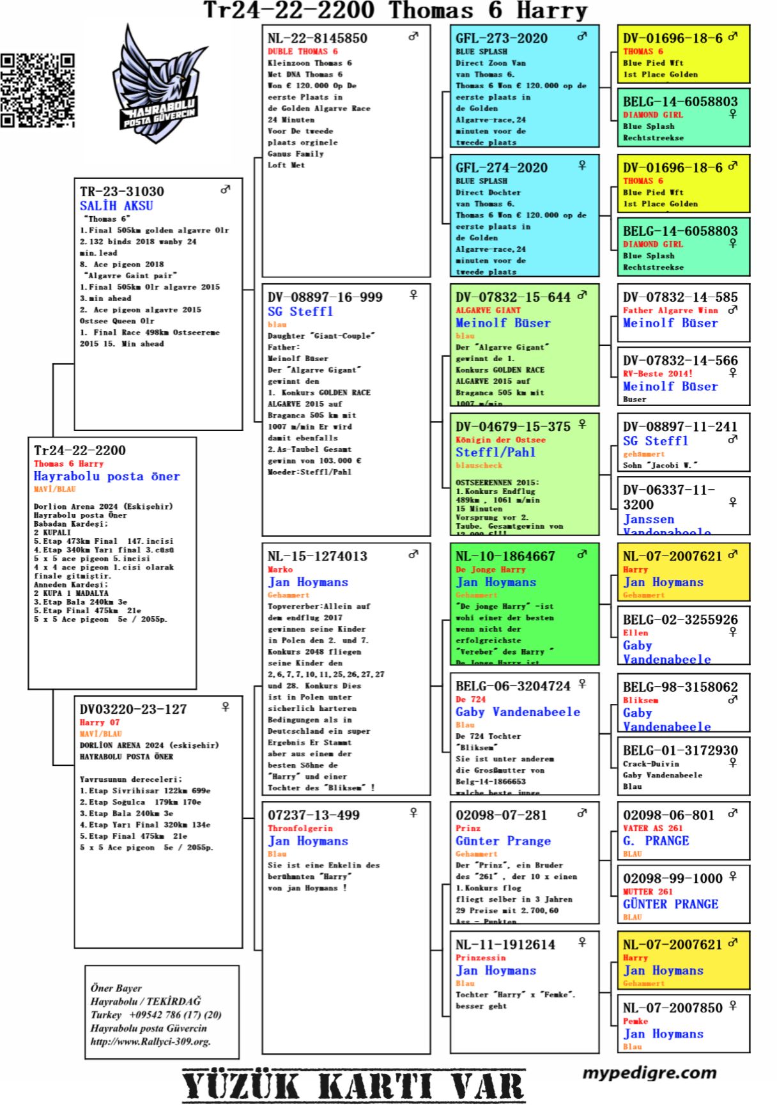Click the male symbol in DV-07832-14-585 box
The height and width of the screenshot is (1120, 777).
[x=733, y=309]
